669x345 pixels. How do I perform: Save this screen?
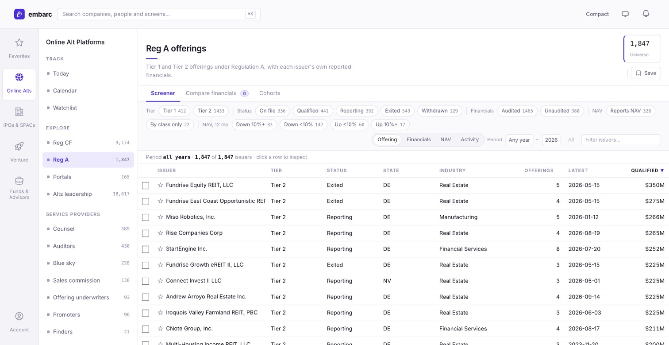click(x=646, y=73)
